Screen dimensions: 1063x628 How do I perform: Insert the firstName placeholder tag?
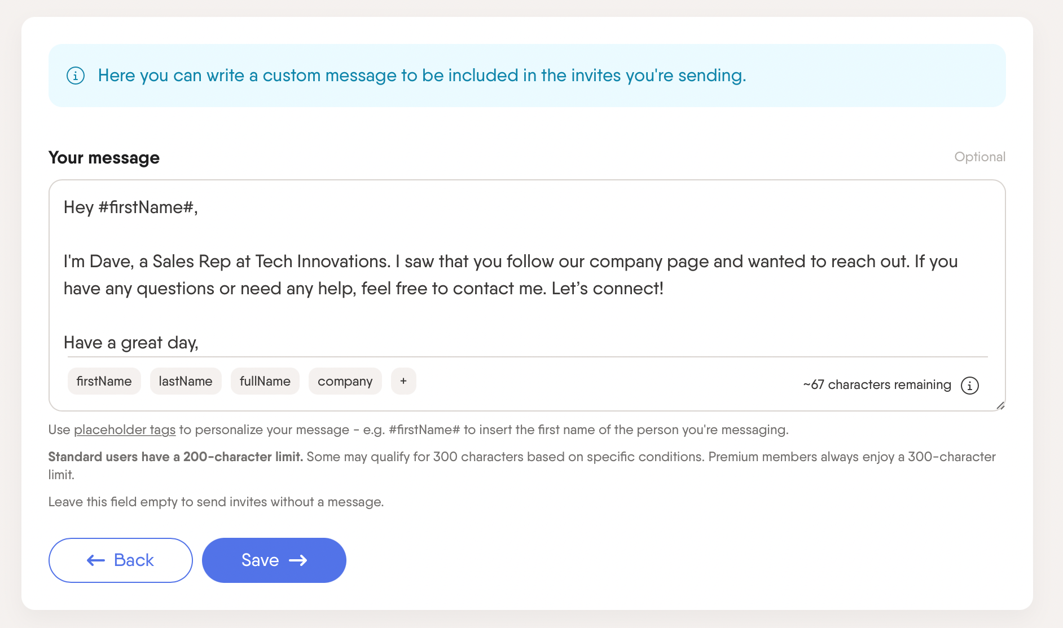104,381
